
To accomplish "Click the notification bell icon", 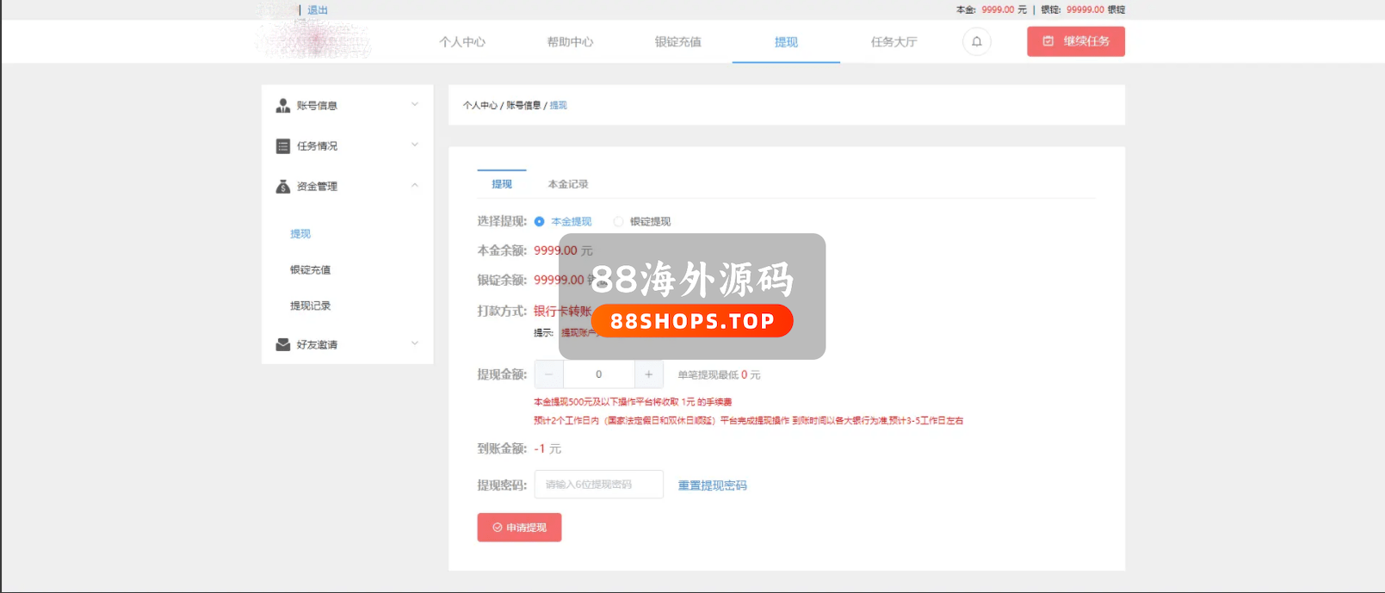I will pos(976,41).
